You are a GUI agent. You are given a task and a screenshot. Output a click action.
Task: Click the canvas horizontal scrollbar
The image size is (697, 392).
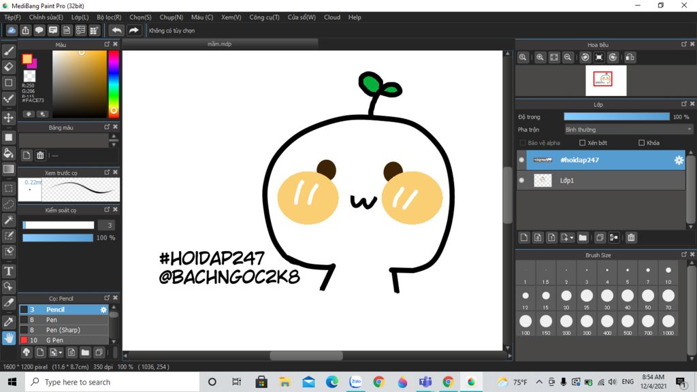tap(306, 355)
